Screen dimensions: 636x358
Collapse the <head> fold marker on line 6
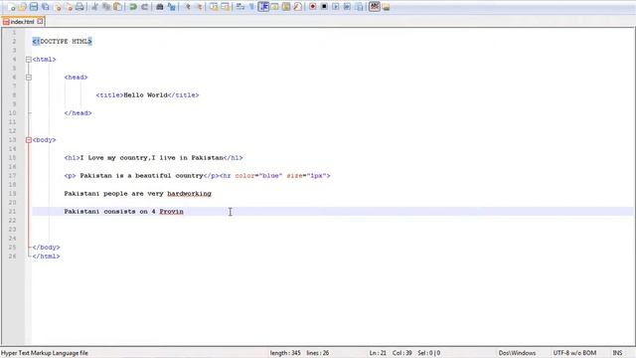point(29,78)
